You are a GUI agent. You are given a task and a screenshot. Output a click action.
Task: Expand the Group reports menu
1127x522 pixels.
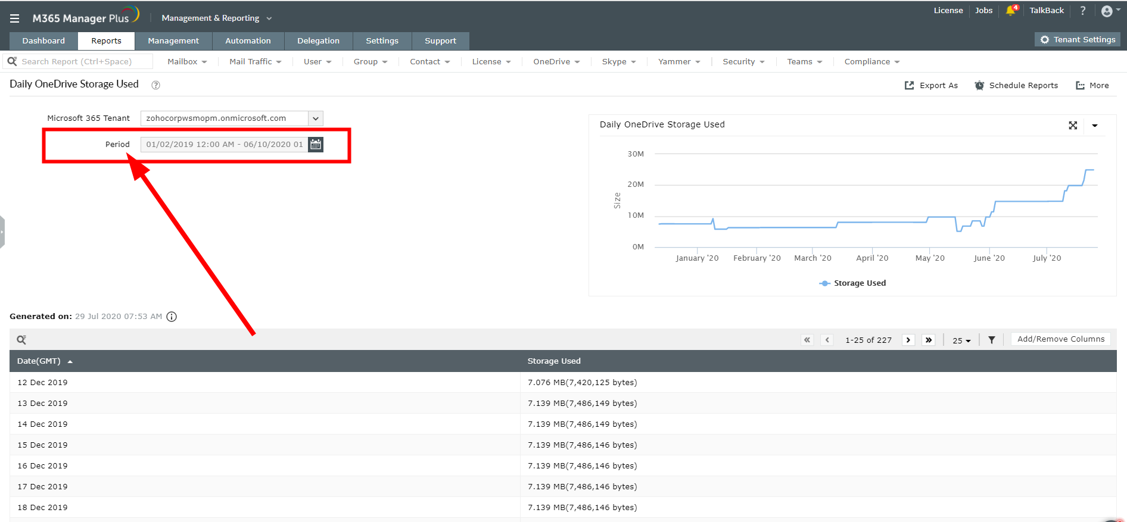[x=371, y=61]
